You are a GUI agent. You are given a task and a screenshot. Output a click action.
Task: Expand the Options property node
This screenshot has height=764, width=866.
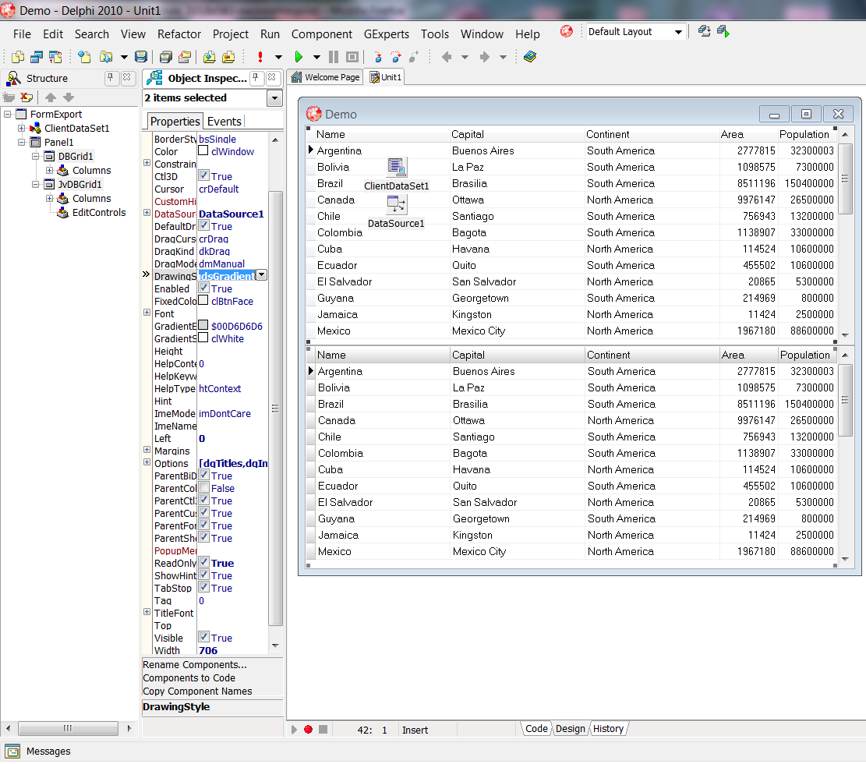click(x=147, y=463)
